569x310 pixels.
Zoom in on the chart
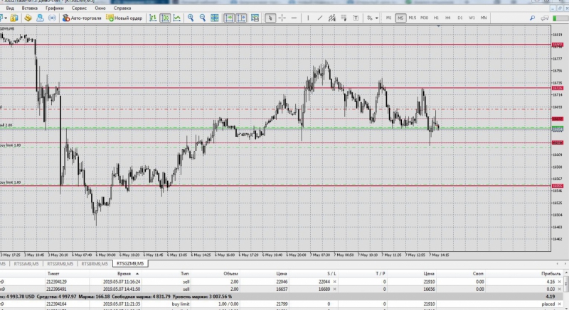[x=191, y=18]
